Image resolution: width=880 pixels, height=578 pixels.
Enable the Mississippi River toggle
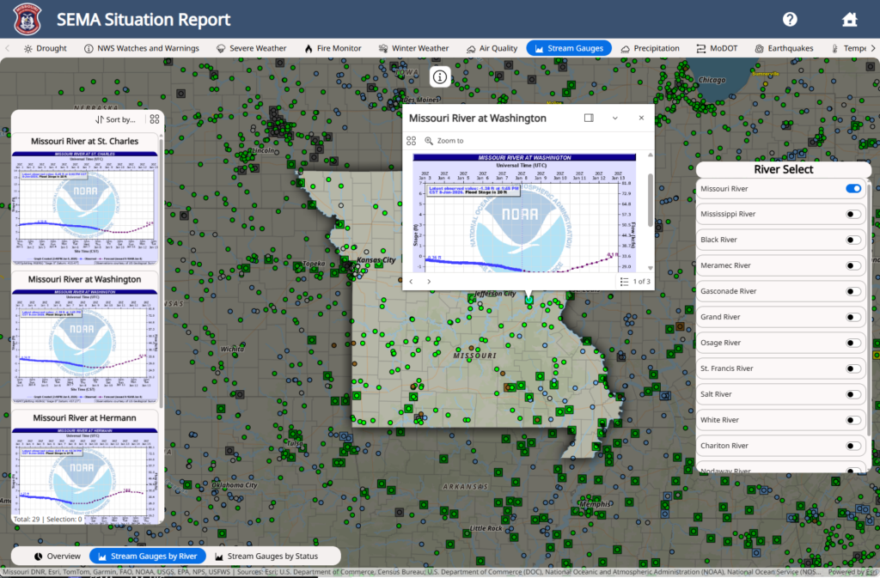pos(853,214)
